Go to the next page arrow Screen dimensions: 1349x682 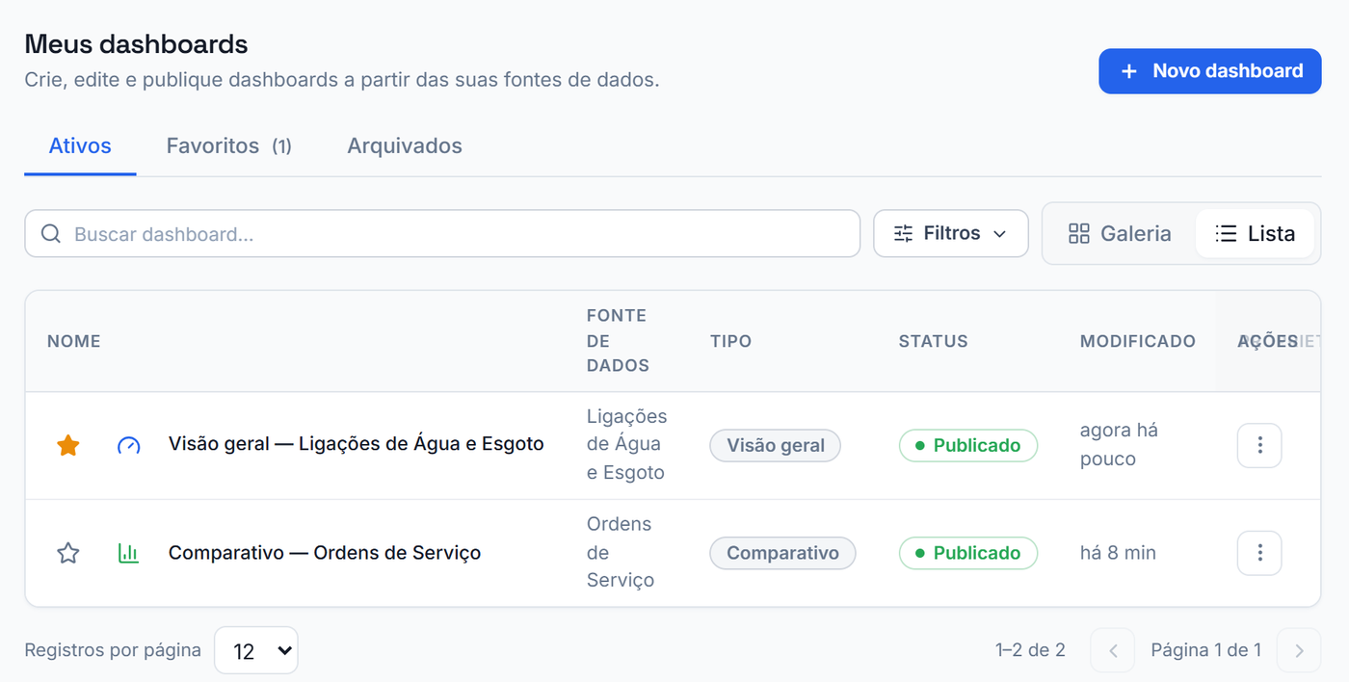point(1299,650)
